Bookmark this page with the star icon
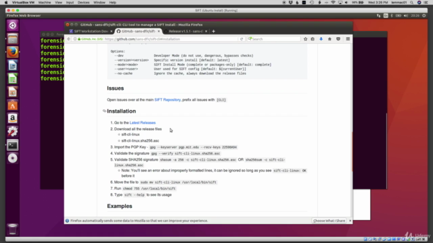 coord(305,39)
